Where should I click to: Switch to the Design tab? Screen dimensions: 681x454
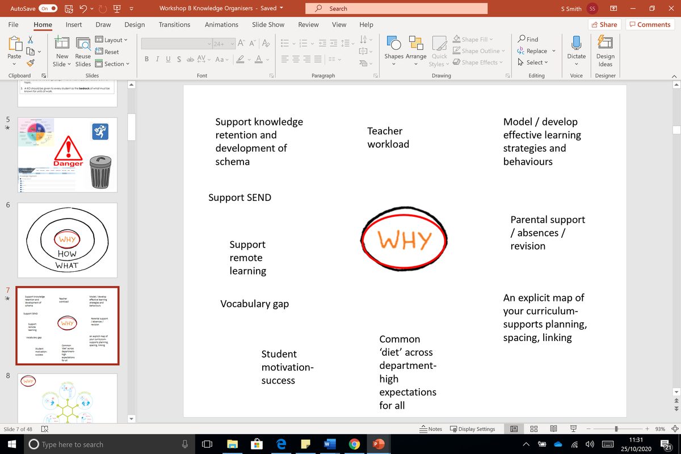pyautogui.click(x=134, y=24)
